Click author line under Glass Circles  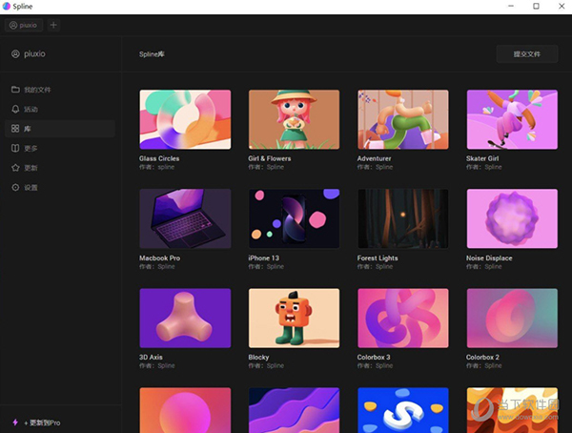157,167
